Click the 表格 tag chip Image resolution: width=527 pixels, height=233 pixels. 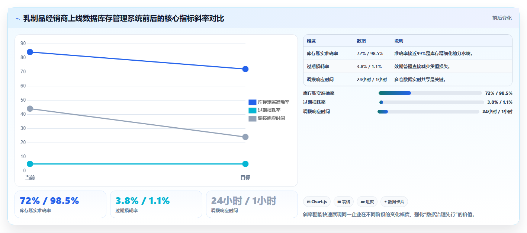tap(344, 202)
